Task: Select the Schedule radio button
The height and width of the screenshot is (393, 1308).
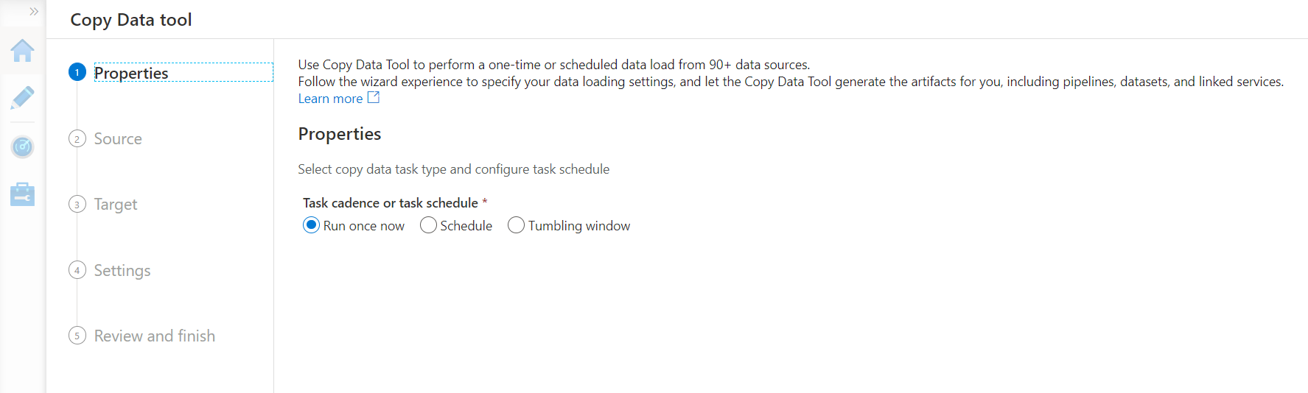Action: [428, 225]
